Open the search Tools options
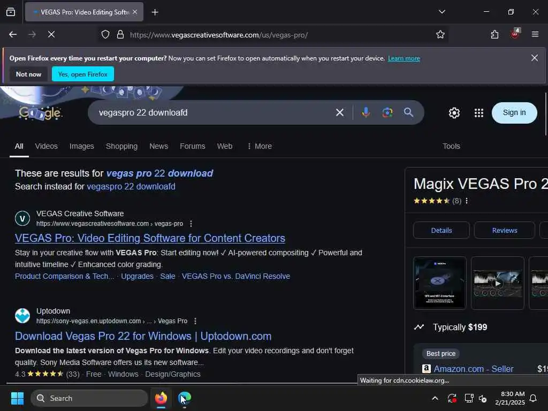Viewport: 548px width, 411px height. coord(451,147)
